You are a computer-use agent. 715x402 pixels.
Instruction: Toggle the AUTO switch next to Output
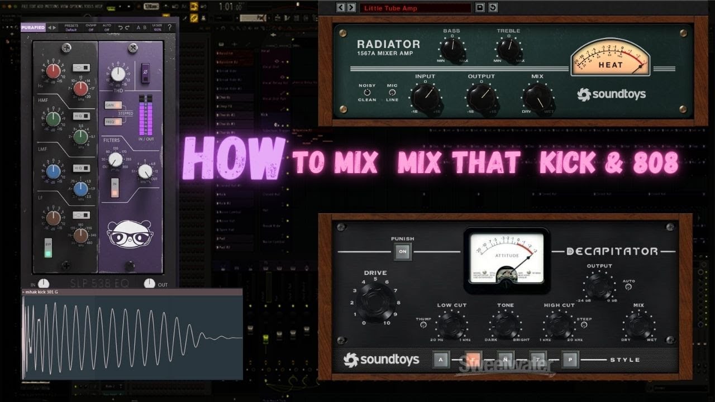630,287
